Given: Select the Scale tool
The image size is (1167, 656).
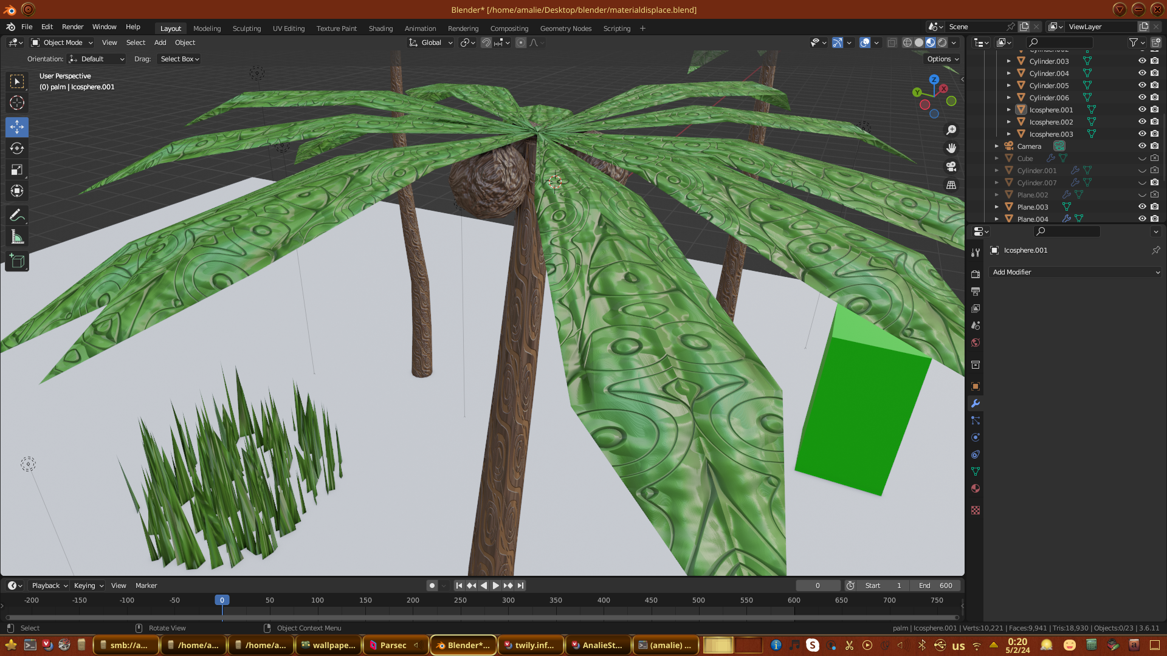Looking at the screenshot, I should click(17, 170).
